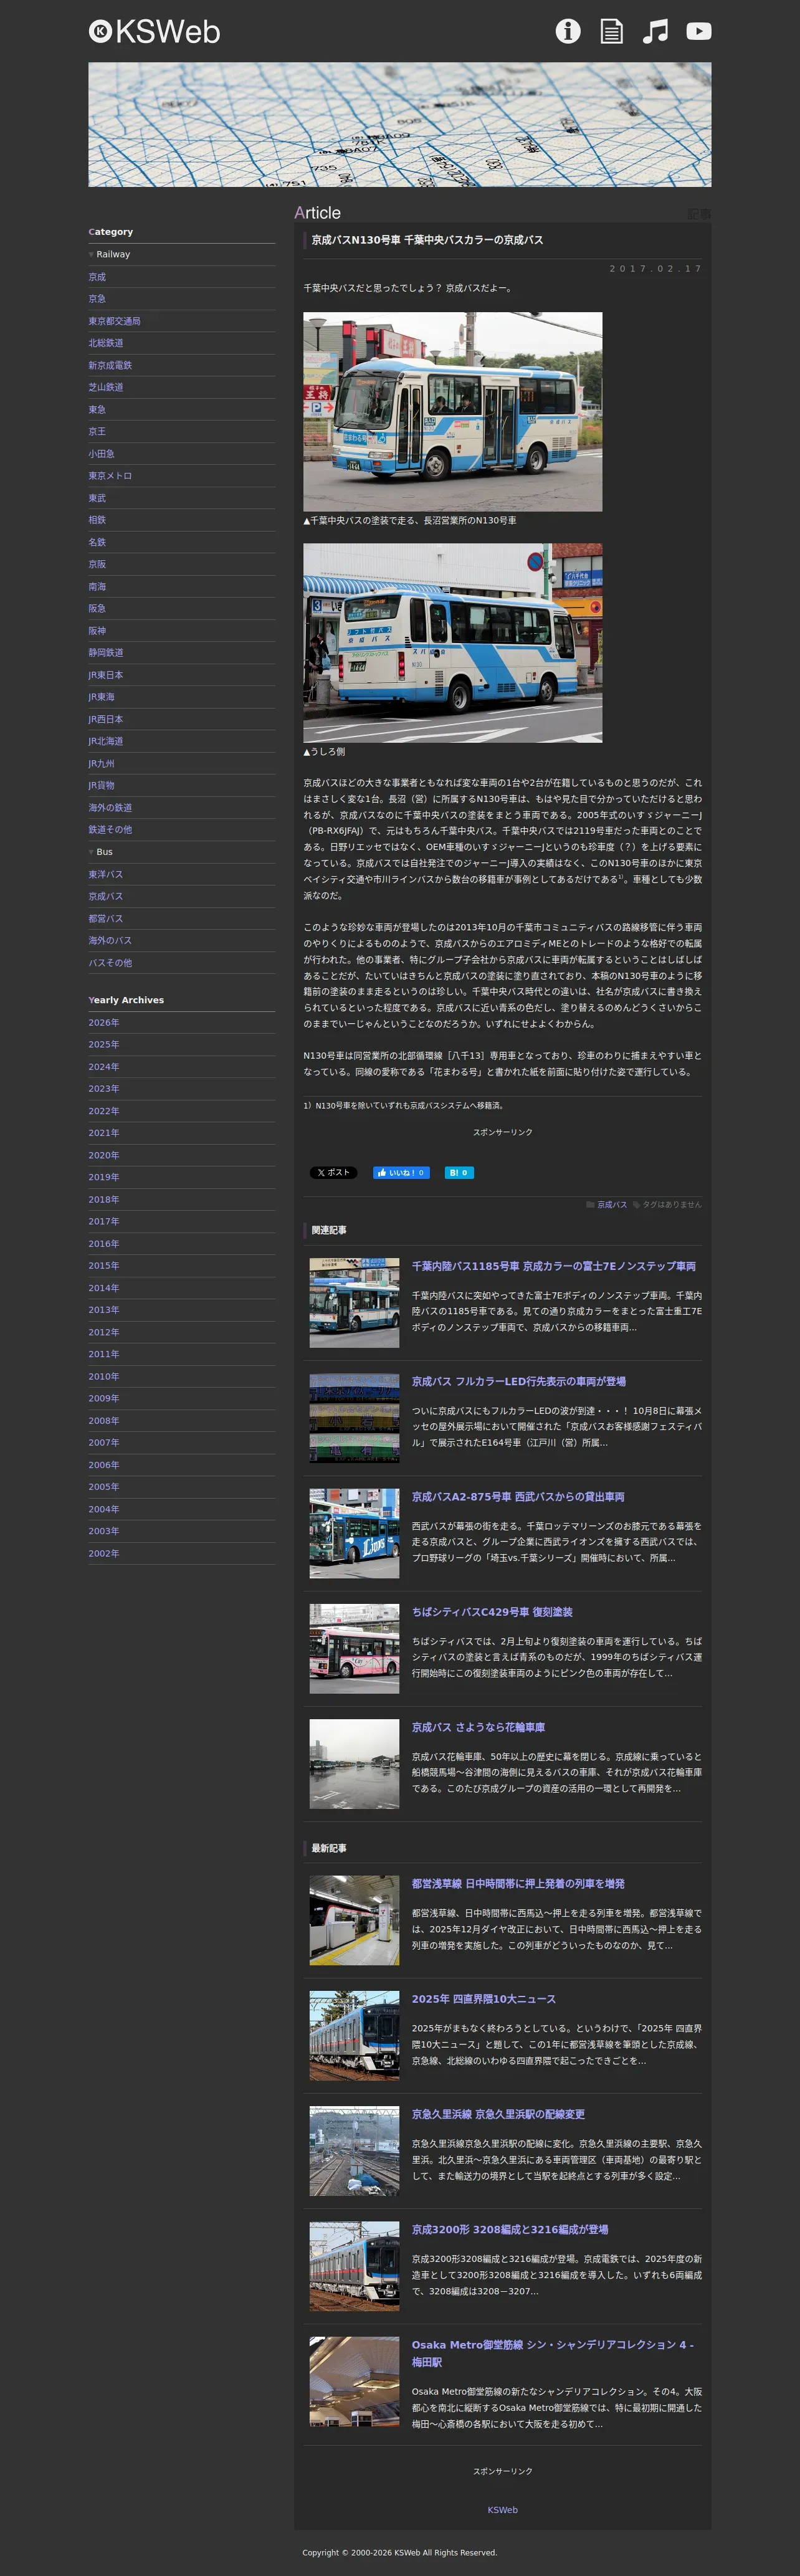Click the pink ちばシティバス C429 thumbnail
The width and height of the screenshot is (800, 2576).
(354, 1648)
